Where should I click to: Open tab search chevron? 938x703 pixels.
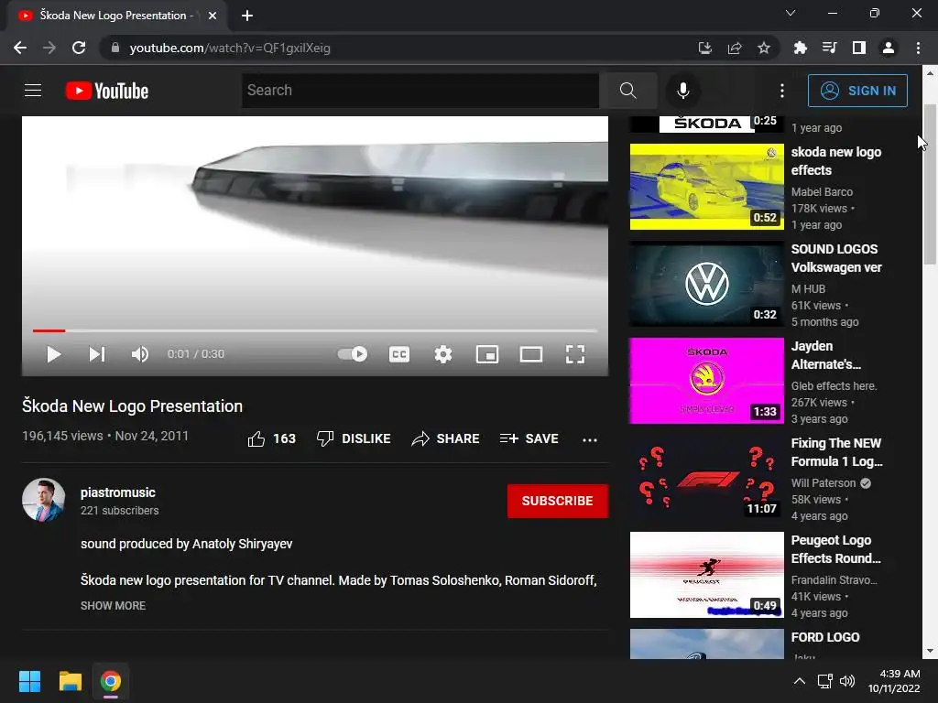click(x=791, y=13)
